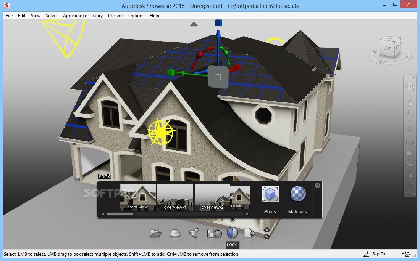This screenshot has height=261, width=420.
Task: Open the Options menu
Action: [136, 16]
